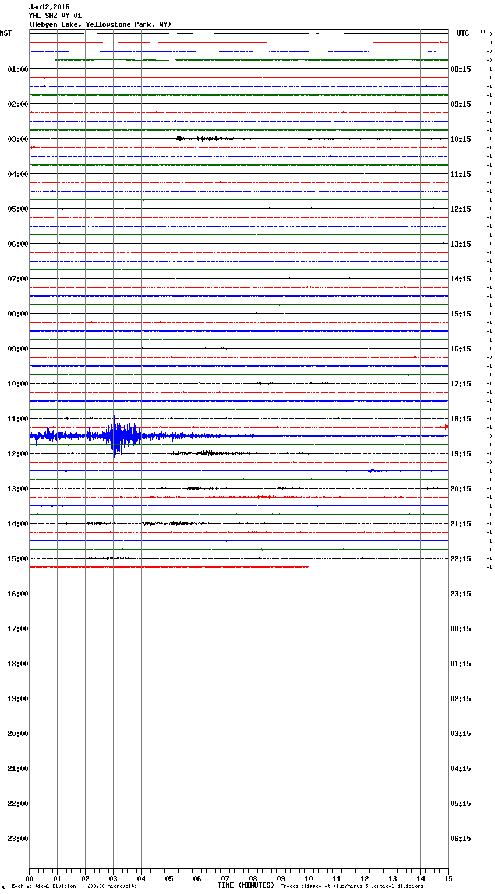Image resolution: width=495 pixels, height=894 pixels.
Task: Click the 15:00 MST row label
Action: (18, 559)
